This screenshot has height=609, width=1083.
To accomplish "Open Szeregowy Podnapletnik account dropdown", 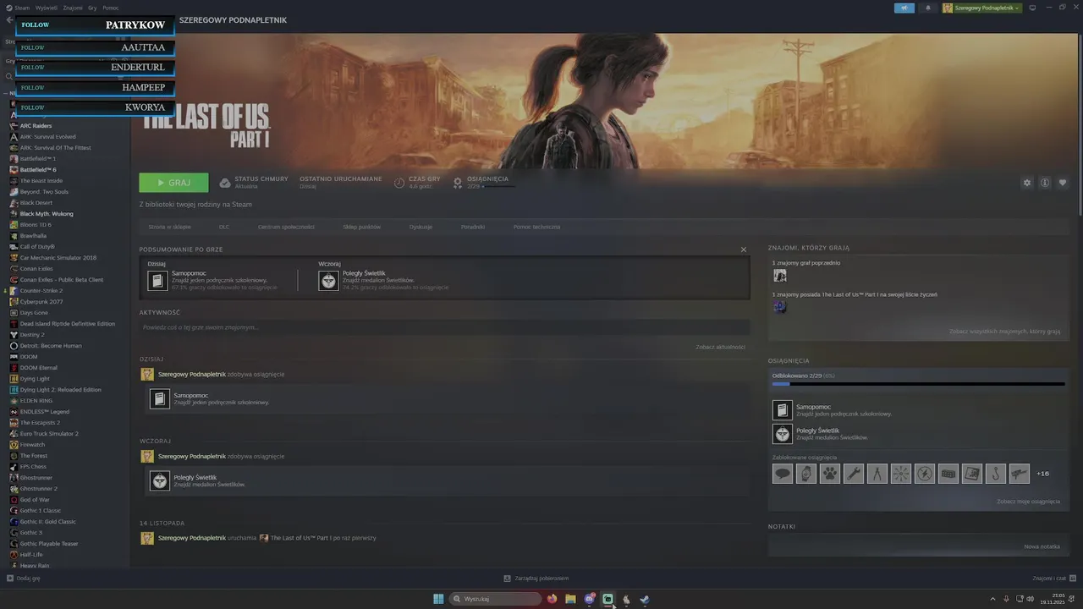I will [982, 8].
